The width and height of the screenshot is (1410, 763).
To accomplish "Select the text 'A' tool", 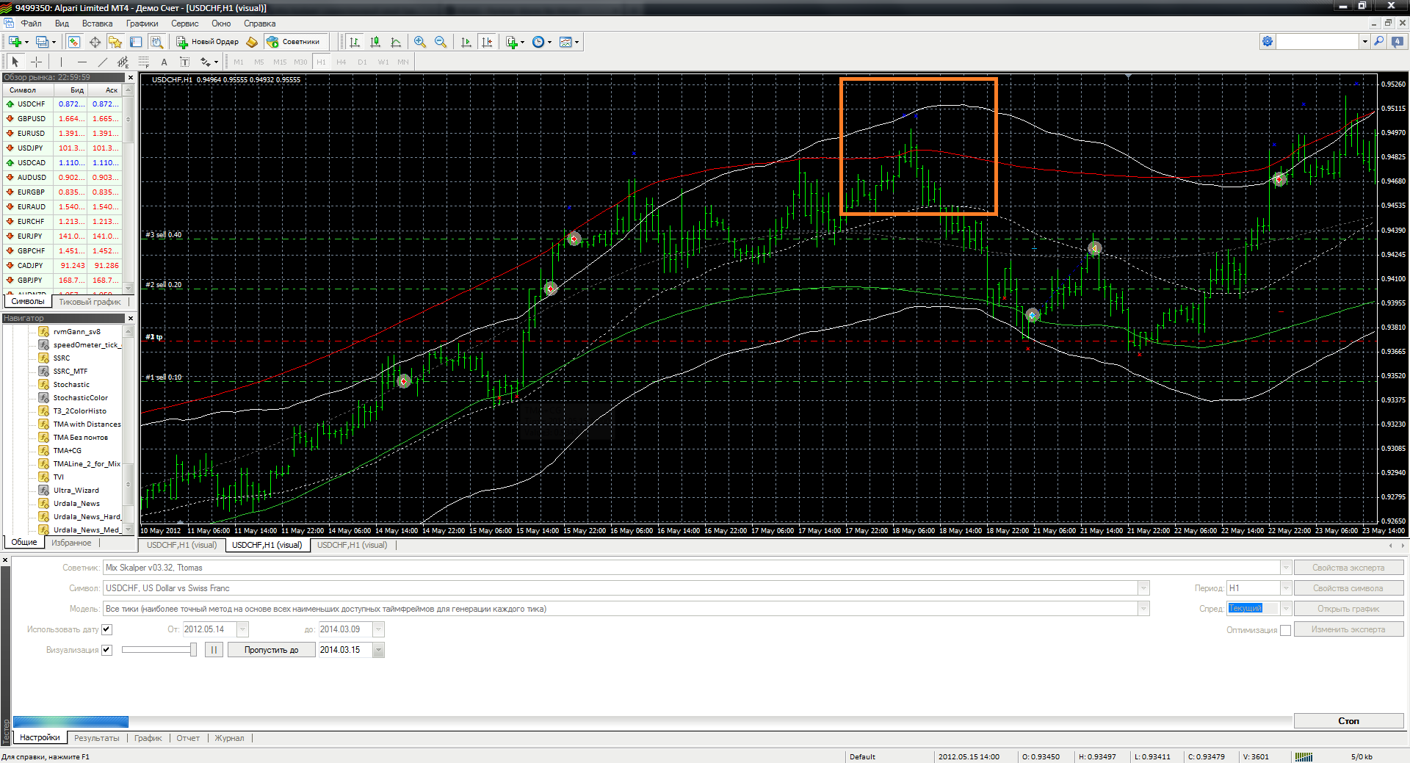I will pos(164,62).
